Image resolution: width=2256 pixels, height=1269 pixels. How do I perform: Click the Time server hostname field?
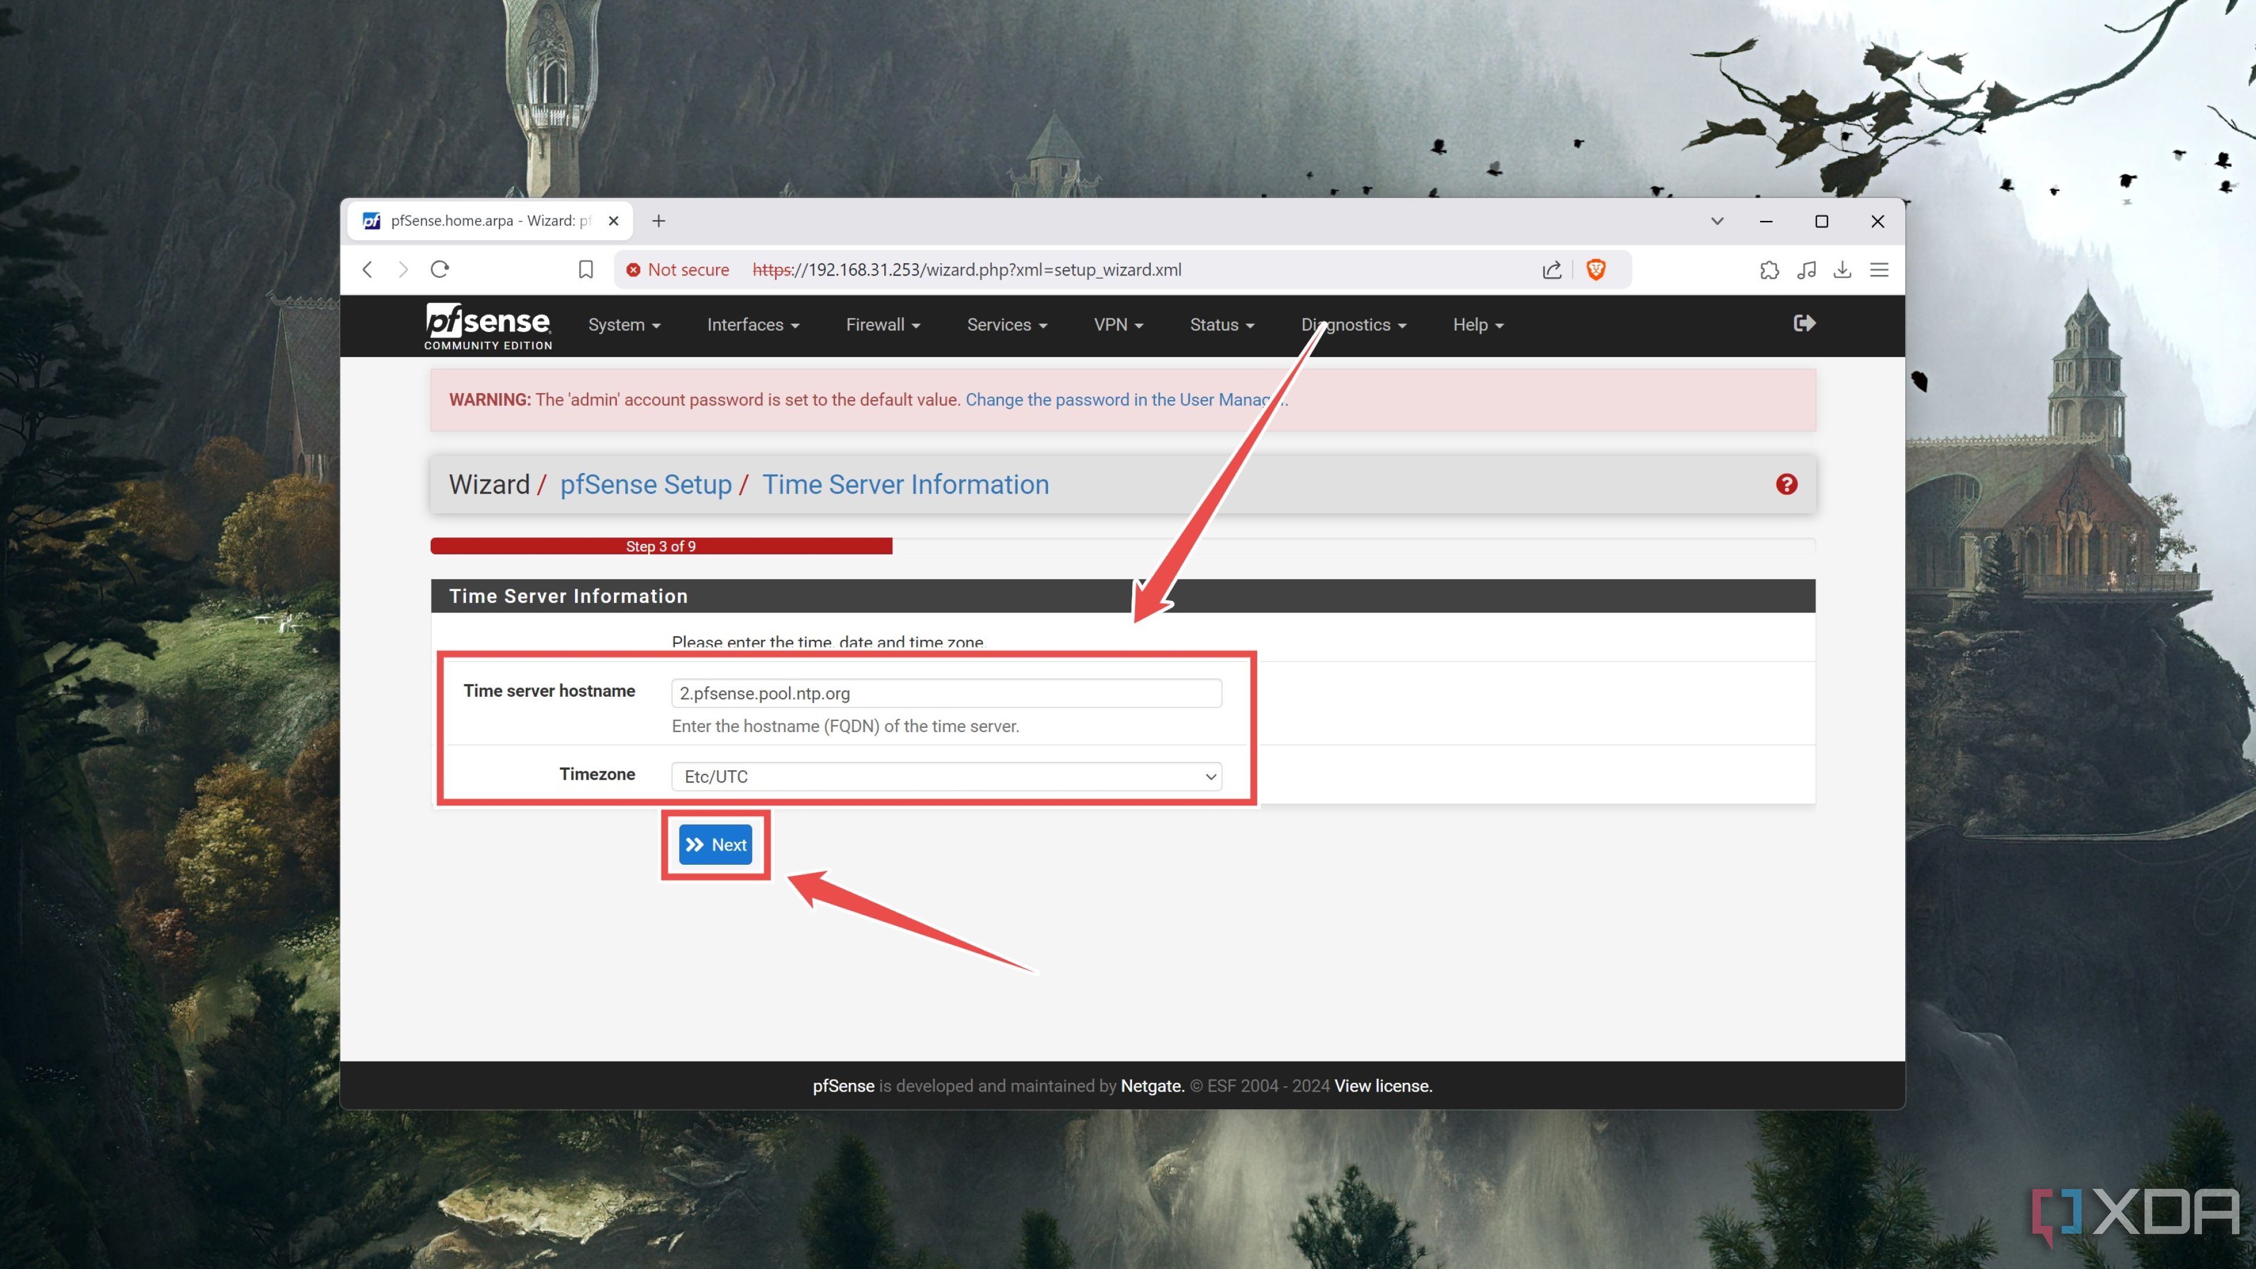(946, 693)
